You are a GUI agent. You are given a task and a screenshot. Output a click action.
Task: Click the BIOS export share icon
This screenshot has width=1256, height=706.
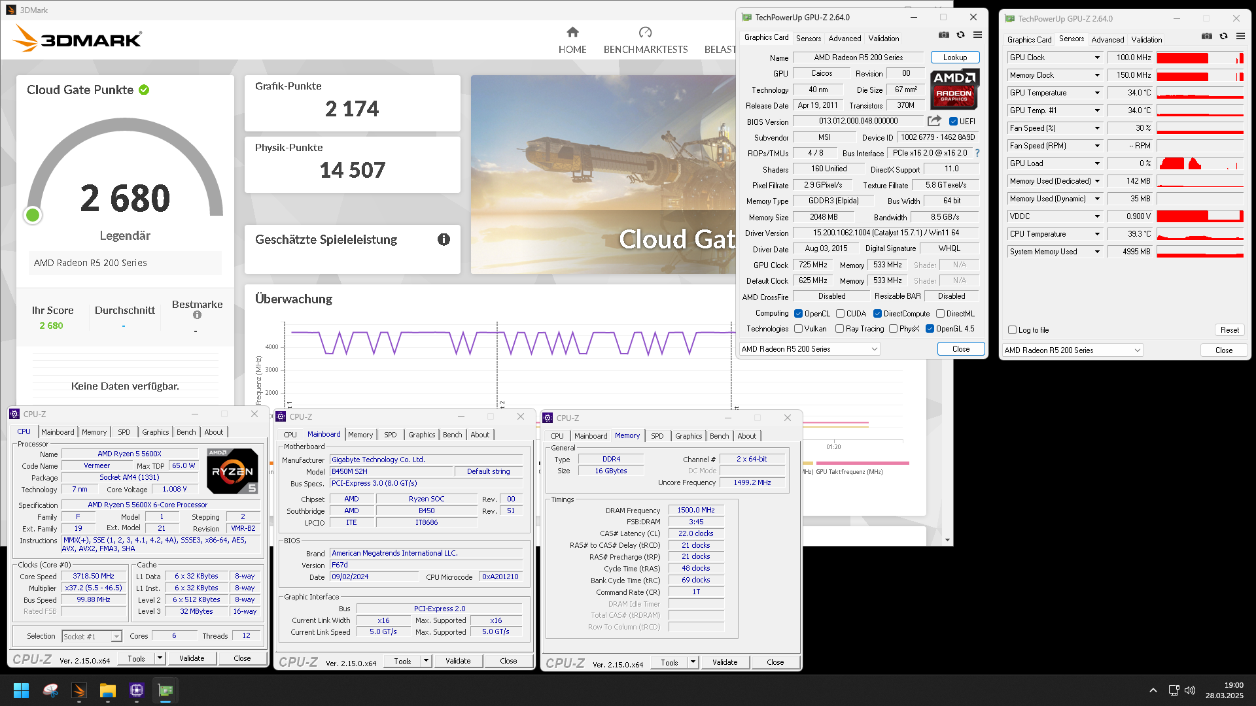[934, 121]
